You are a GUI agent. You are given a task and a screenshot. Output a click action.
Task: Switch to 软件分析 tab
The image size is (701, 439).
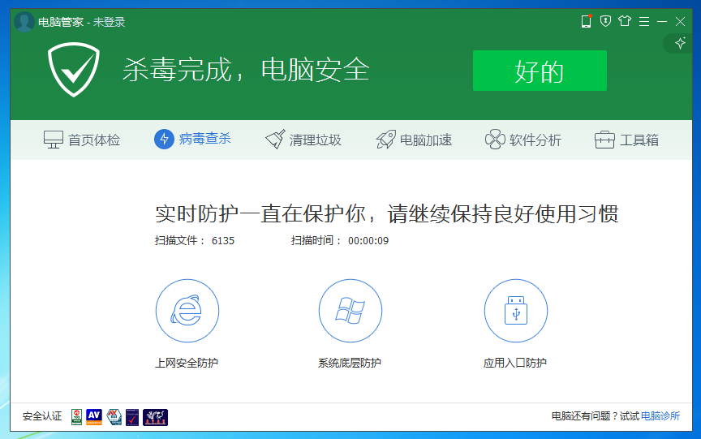pyautogui.click(x=523, y=140)
